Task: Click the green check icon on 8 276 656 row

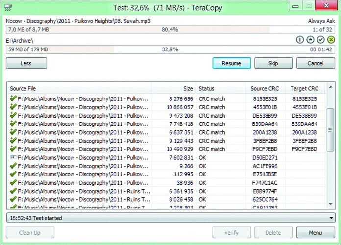Action: [13, 98]
